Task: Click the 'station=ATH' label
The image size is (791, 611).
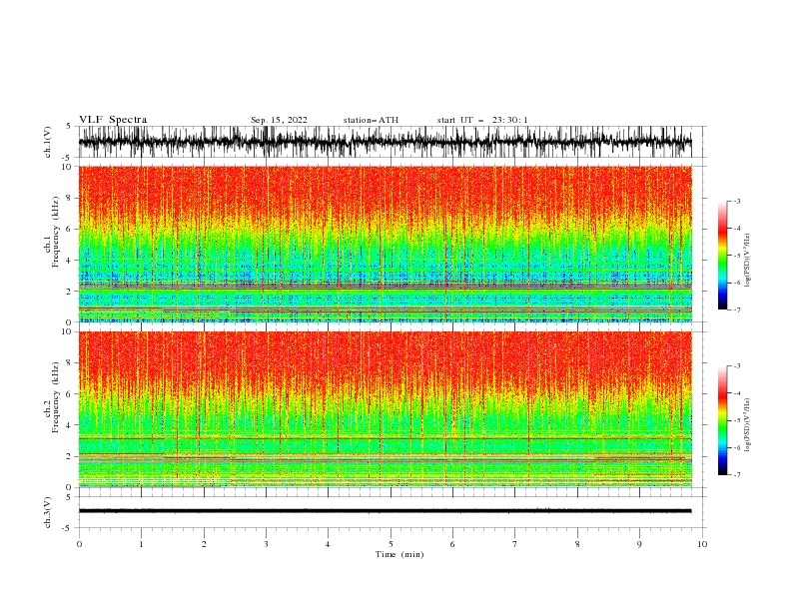Action: point(371,120)
